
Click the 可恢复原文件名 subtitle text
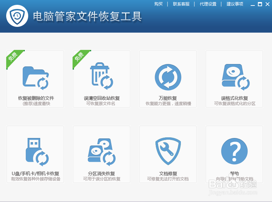tap(101, 104)
